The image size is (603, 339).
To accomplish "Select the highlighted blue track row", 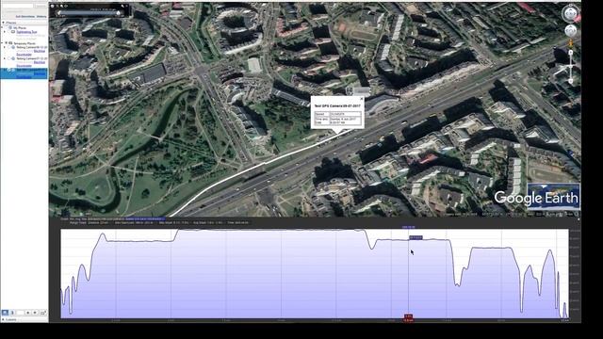I will point(24,73).
